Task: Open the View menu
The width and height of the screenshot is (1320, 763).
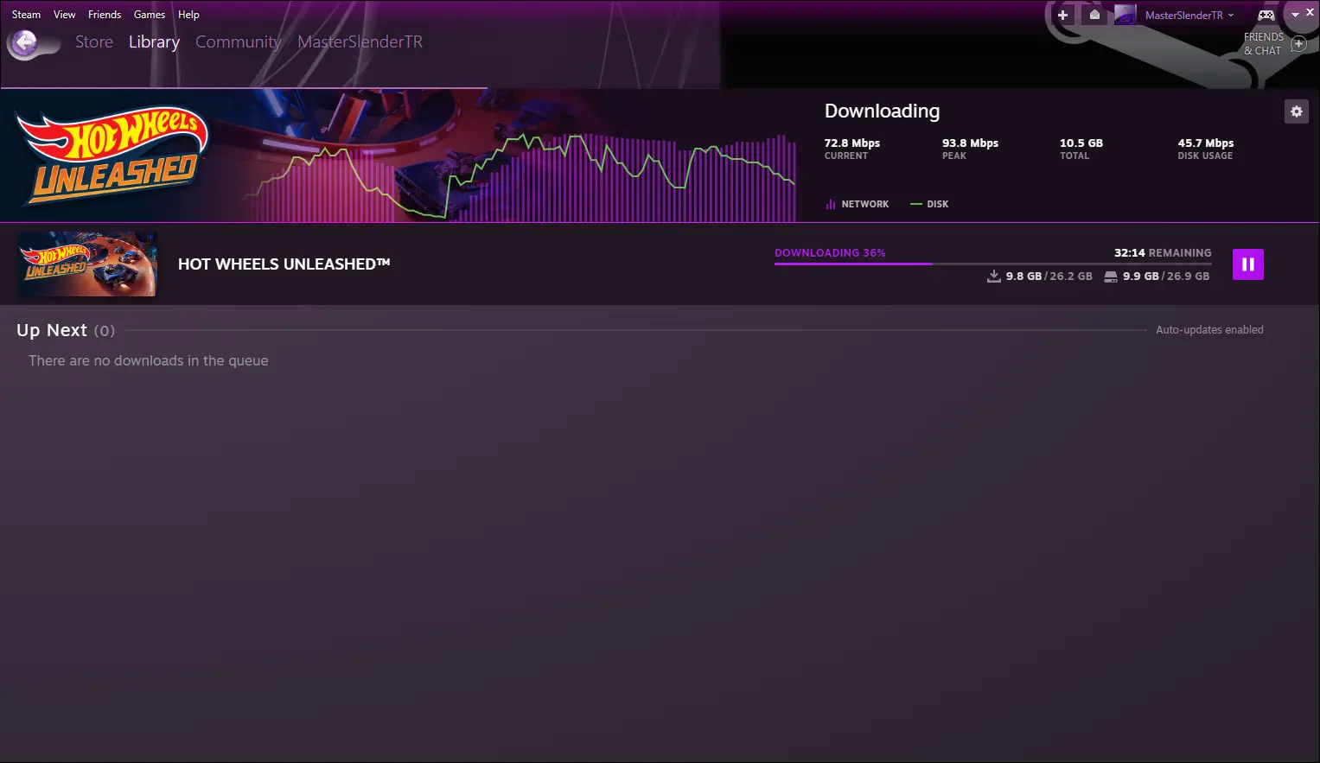Action: tap(64, 15)
